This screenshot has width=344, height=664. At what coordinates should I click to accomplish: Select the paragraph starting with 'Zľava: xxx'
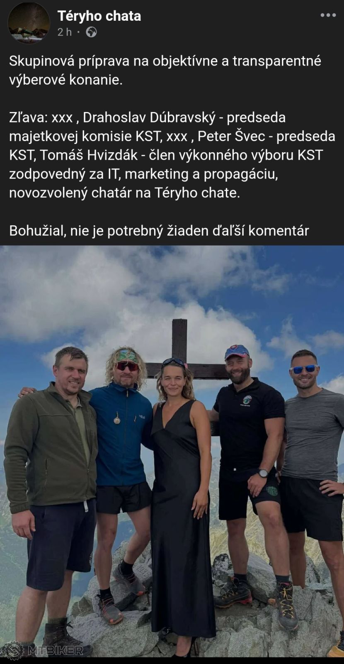click(172, 155)
